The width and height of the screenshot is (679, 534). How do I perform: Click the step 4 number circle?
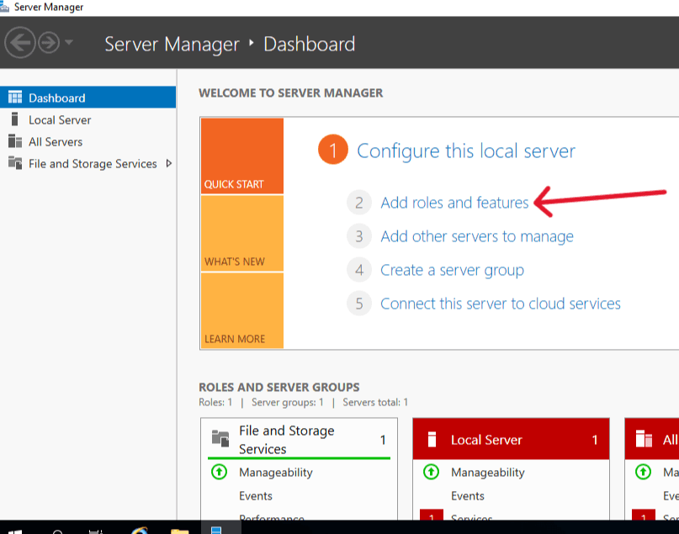click(x=359, y=270)
